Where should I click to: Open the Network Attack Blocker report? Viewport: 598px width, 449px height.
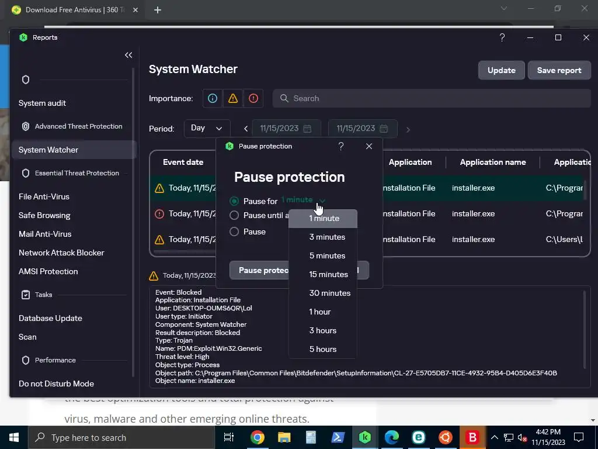point(61,253)
